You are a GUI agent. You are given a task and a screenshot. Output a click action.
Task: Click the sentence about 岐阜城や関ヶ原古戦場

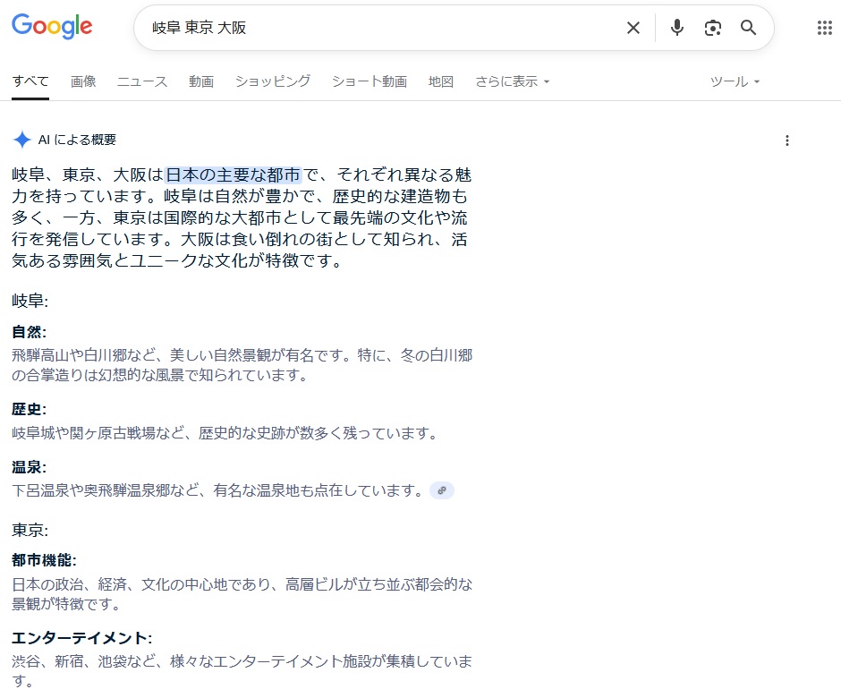(x=225, y=433)
